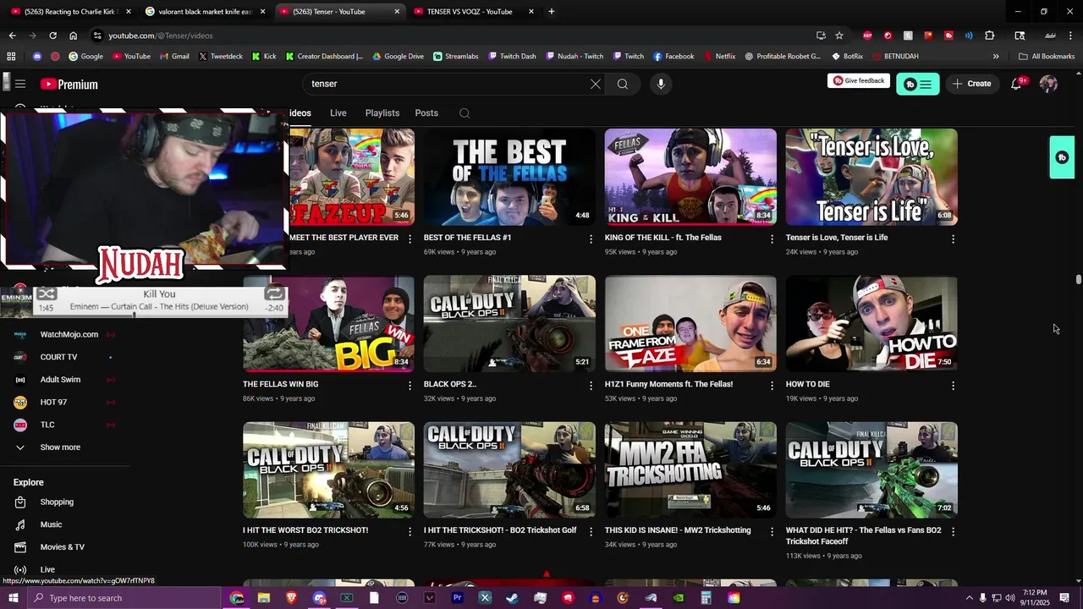Play the MW2 FFA Trickshotting thumbnail
This screenshot has height=609, width=1083.
pyautogui.click(x=690, y=470)
